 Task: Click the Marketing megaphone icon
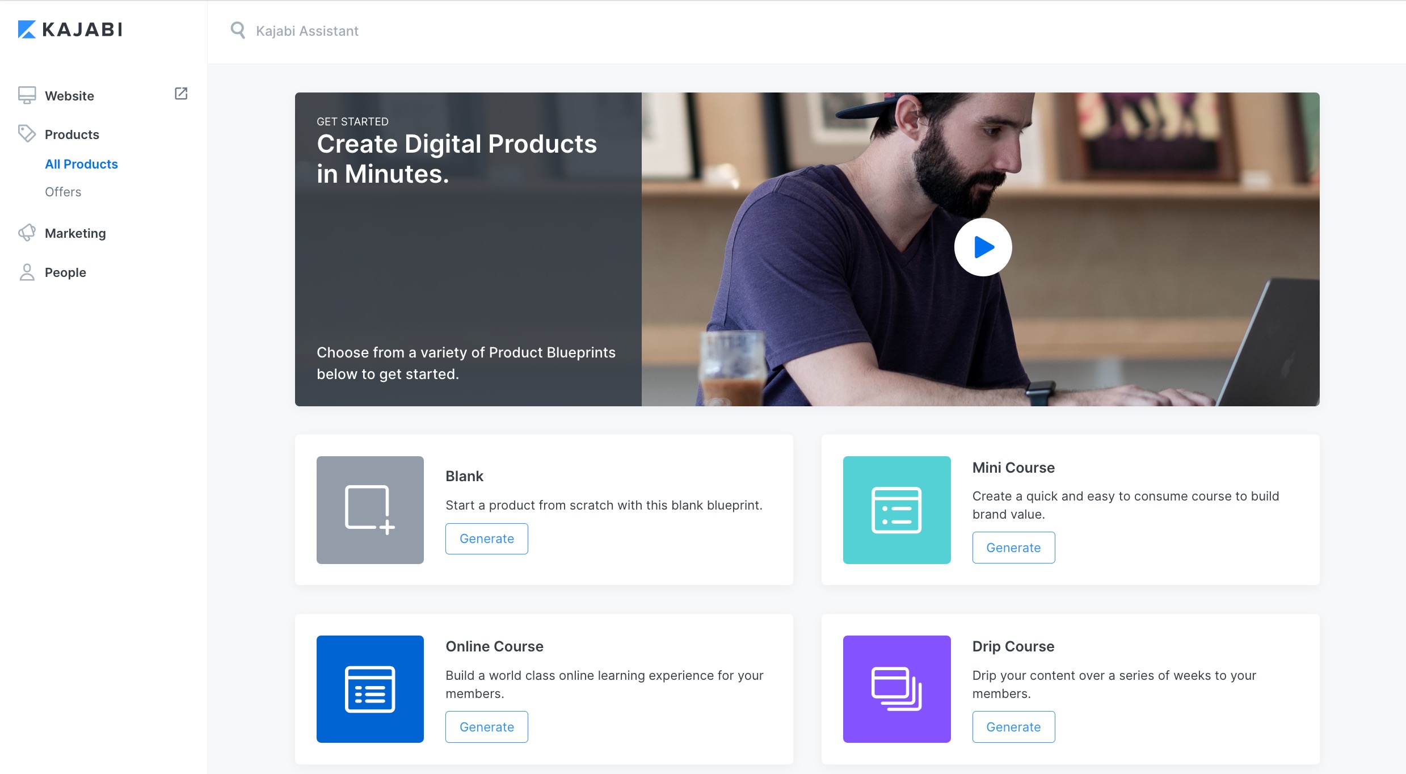point(27,233)
